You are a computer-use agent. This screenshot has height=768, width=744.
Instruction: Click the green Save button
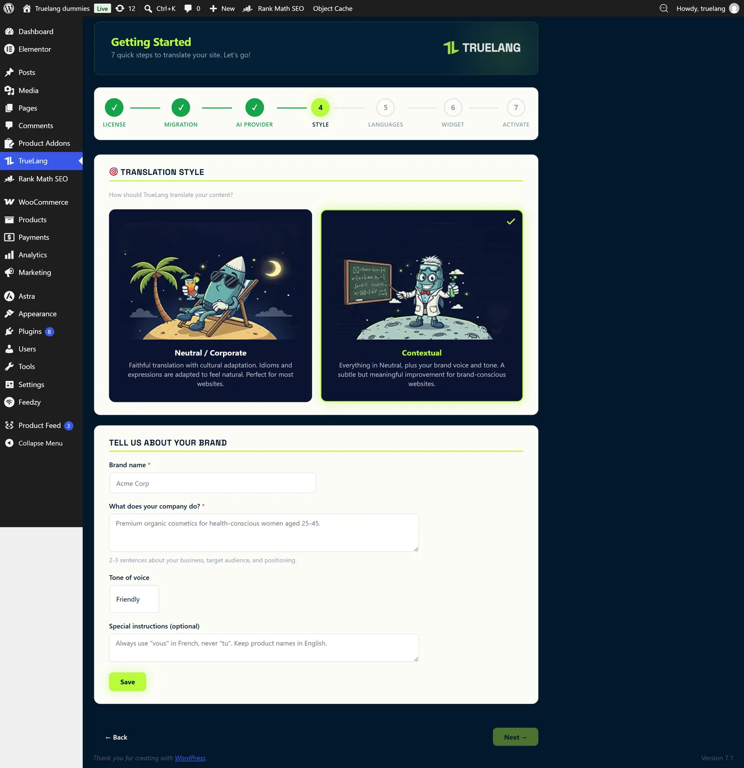coord(127,682)
